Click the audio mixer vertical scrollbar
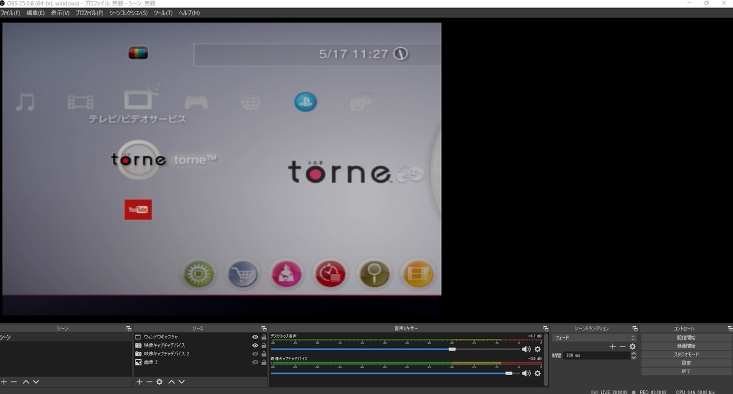 click(x=545, y=360)
